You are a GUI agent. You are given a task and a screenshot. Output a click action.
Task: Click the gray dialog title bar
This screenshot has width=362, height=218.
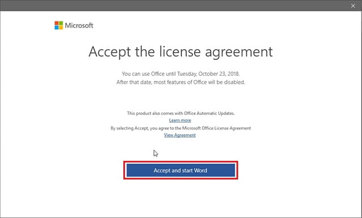(175, 6)
